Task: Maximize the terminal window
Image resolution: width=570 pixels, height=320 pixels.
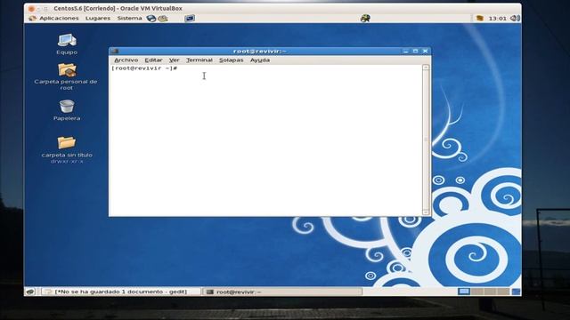Action: click(x=416, y=52)
